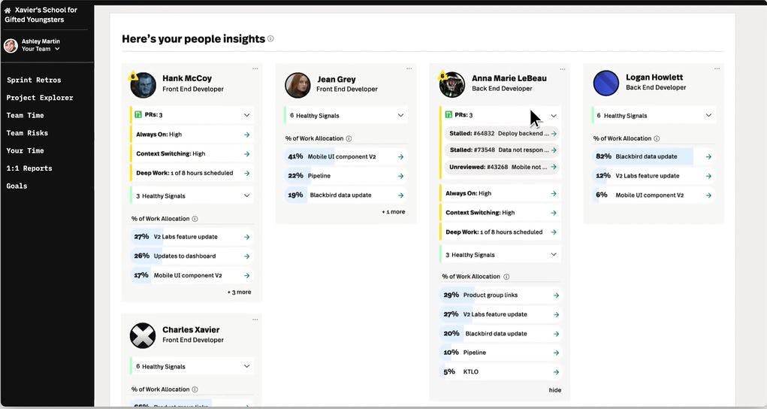
Task: Click the info icon on Logan's Work Allocation
Action: click(657, 138)
